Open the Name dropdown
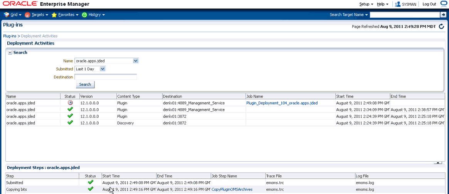The height and width of the screenshot is (194, 449). (x=136, y=60)
